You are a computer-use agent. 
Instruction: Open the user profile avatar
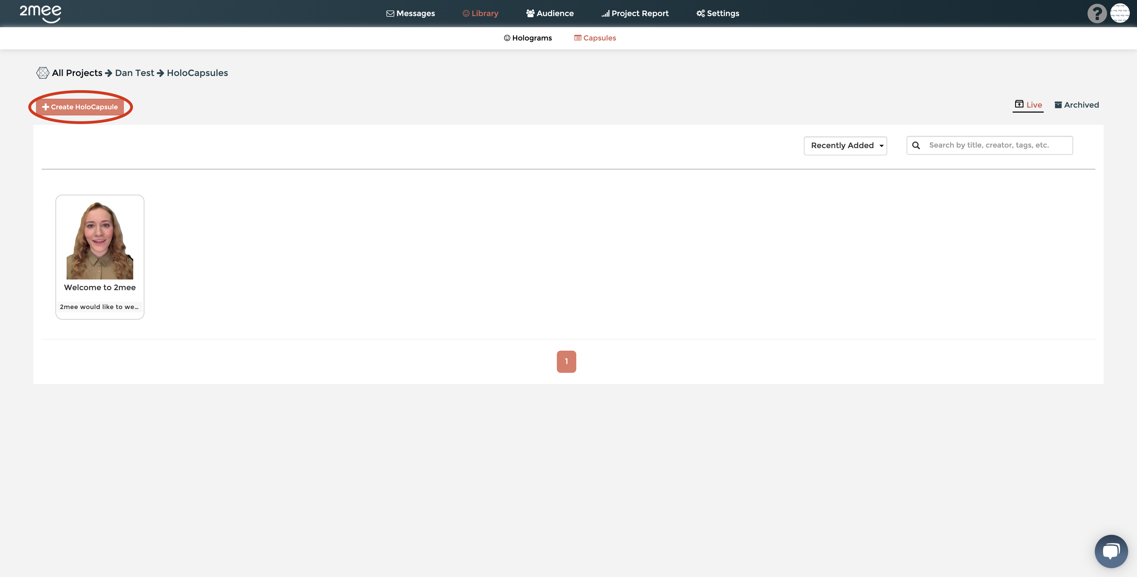[1120, 13]
